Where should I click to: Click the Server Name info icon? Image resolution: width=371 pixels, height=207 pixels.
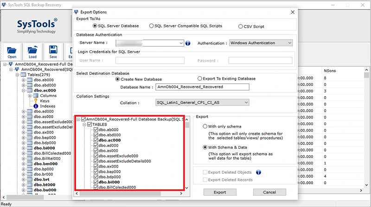[188, 43]
